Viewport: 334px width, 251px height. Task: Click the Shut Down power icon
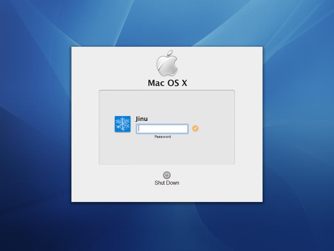[167, 175]
